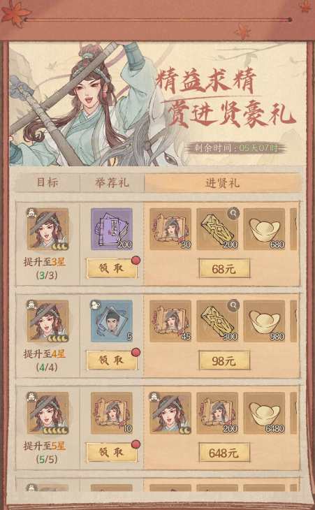Viewport: 315px width, 510px height.
Task: Tap the scroll fragment reward showing 10
Action: coord(112,413)
